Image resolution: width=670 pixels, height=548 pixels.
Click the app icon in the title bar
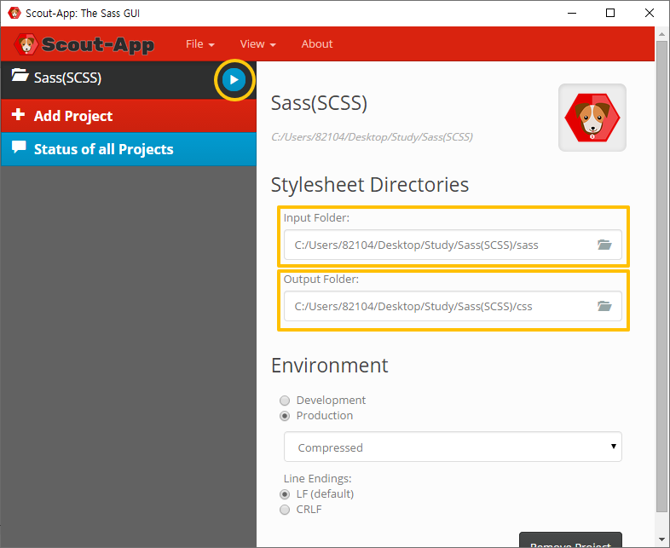tap(14, 13)
